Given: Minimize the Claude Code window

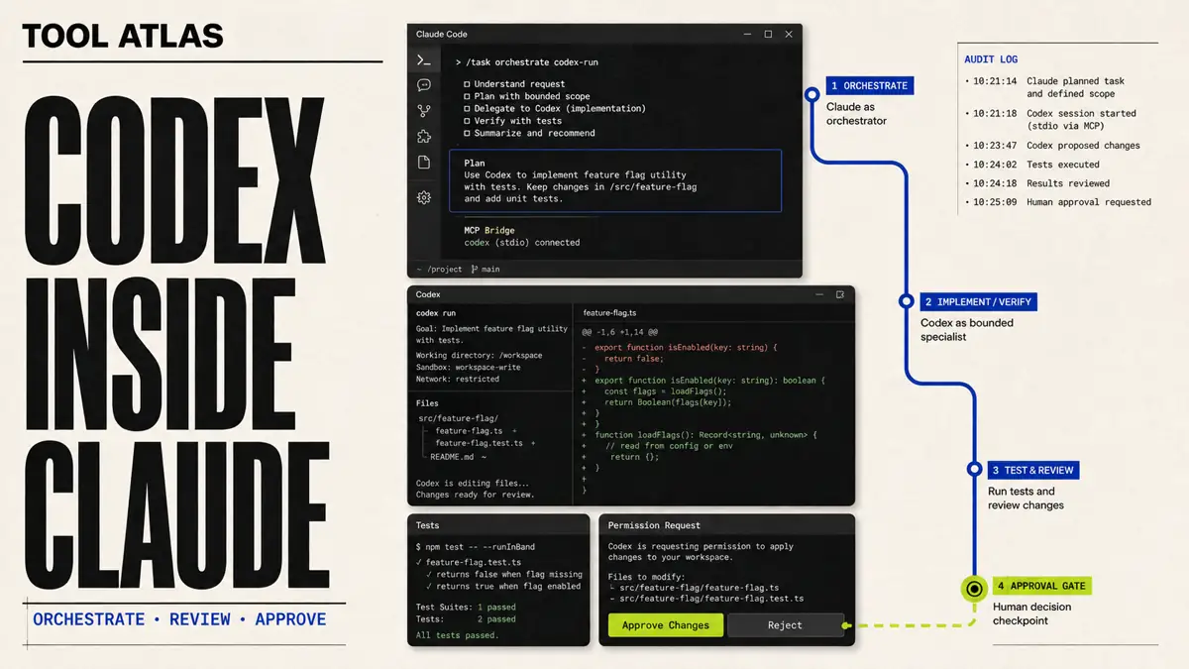Looking at the screenshot, I should (x=748, y=34).
